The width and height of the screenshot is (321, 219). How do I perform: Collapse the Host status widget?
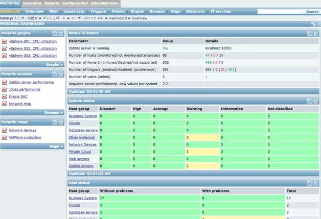point(315,183)
